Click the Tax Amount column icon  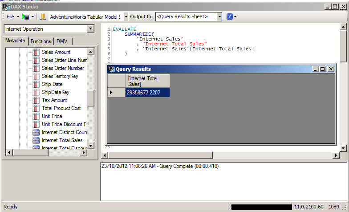click(36, 100)
